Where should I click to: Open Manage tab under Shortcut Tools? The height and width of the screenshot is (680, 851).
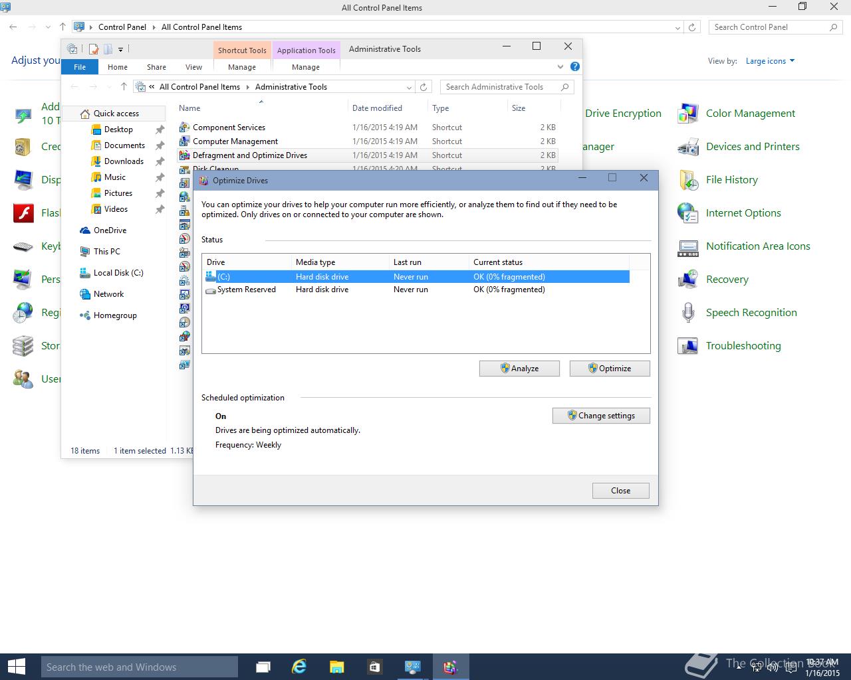point(242,67)
